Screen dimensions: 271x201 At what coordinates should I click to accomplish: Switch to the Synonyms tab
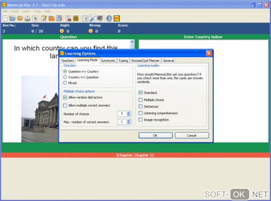click(108, 61)
